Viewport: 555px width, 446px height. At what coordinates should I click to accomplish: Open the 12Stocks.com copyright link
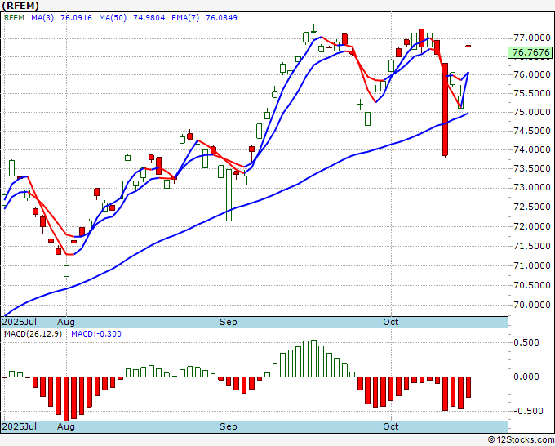521,440
